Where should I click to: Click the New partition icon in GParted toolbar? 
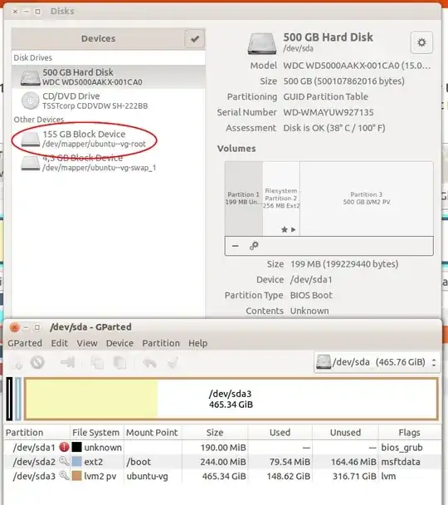pyautogui.click(x=18, y=363)
